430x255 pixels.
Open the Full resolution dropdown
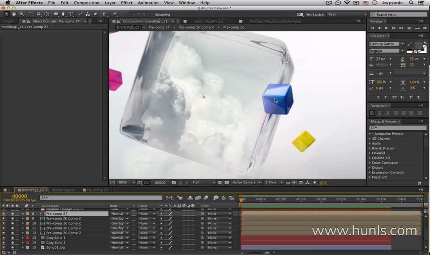click(x=204, y=183)
